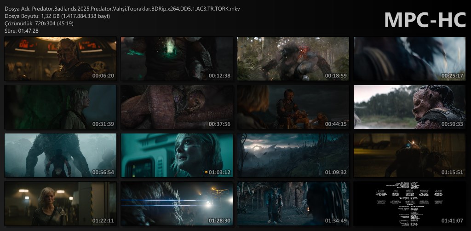
Task: Click the giant creature frame at 00:56:54
Action: pyautogui.click(x=60, y=155)
